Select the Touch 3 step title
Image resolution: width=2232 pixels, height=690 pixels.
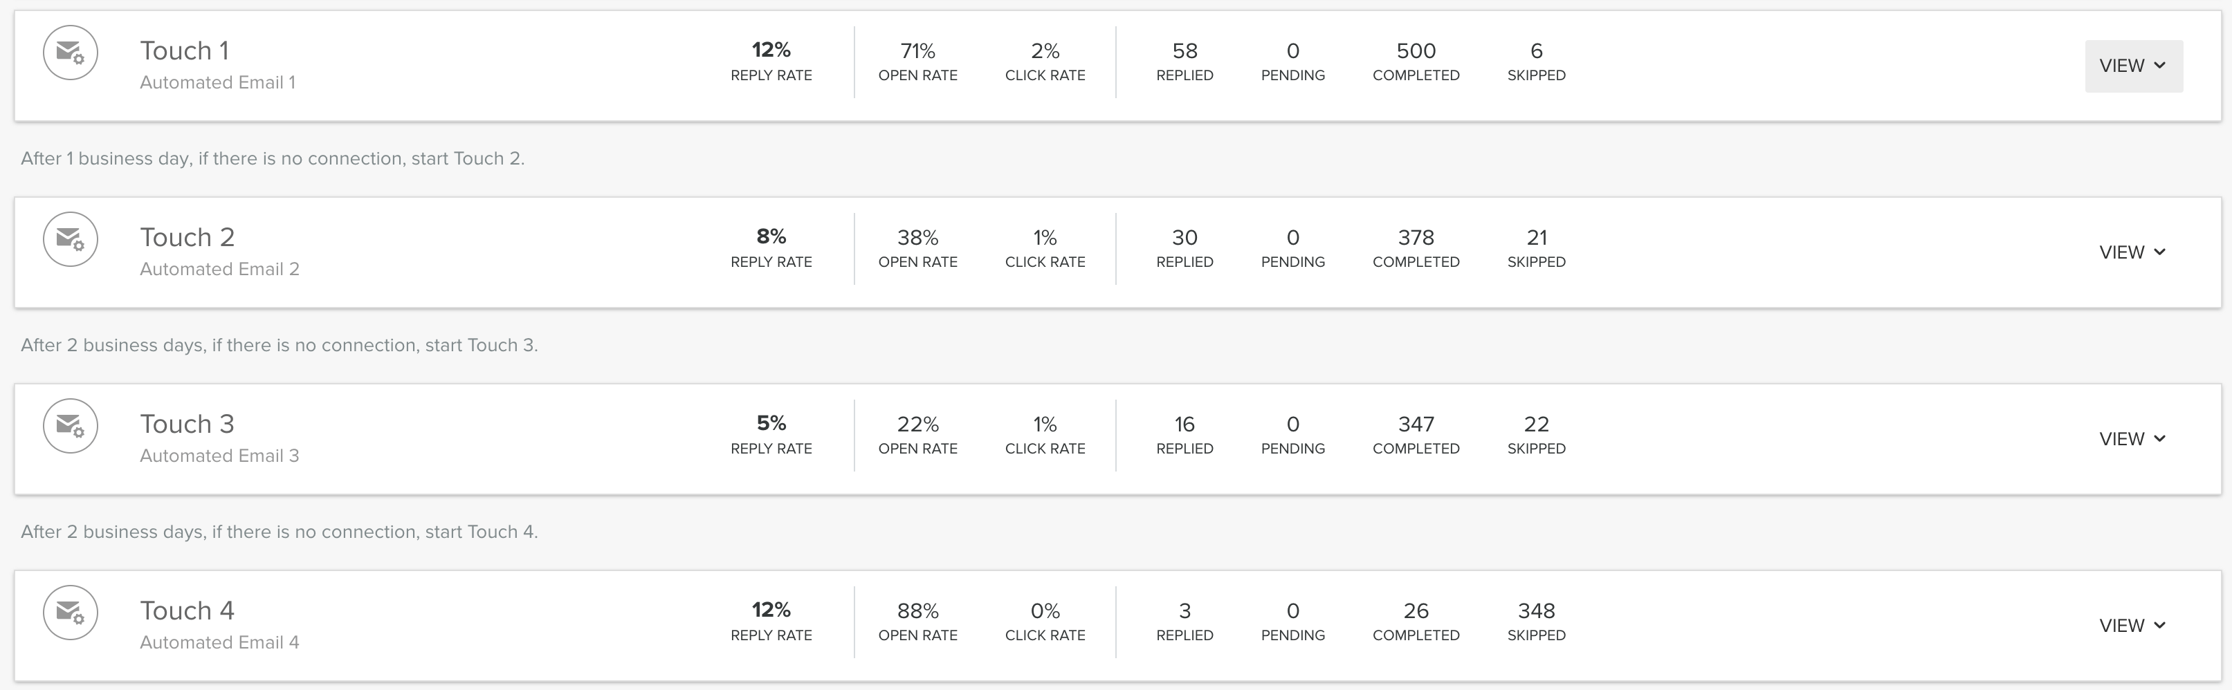[187, 425]
